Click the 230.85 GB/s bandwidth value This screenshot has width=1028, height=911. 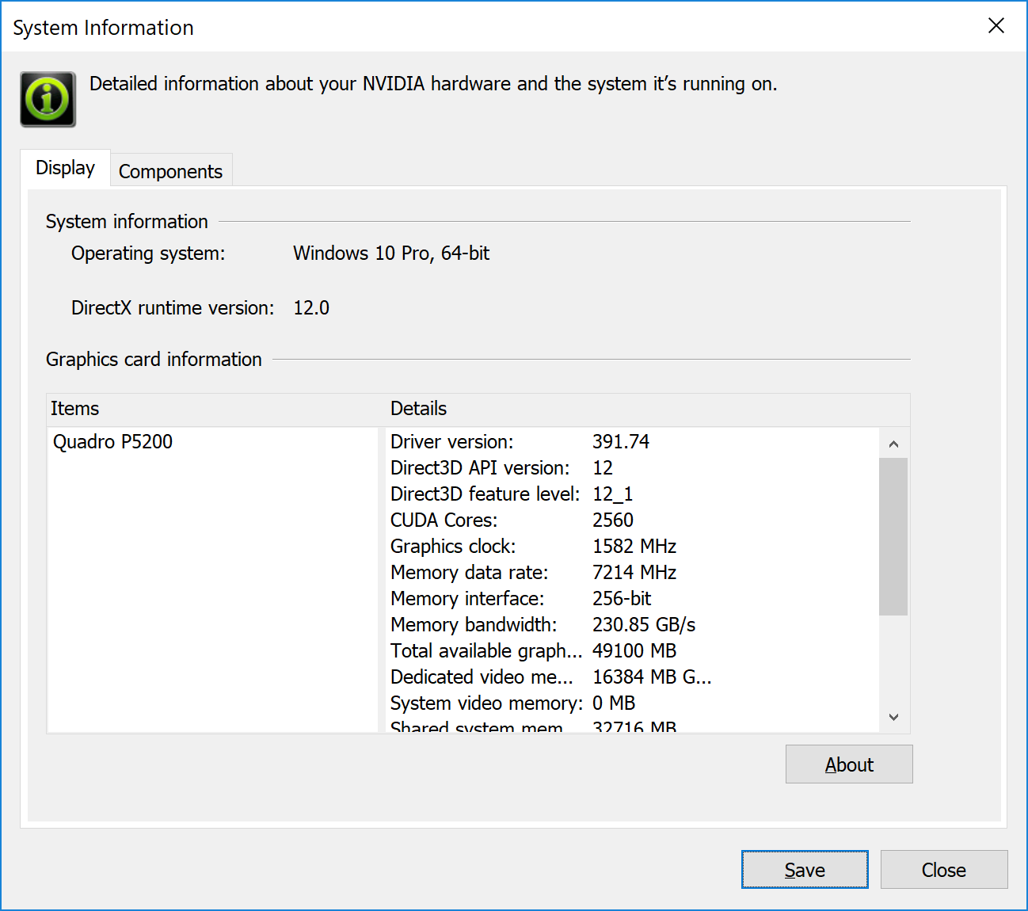point(644,625)
